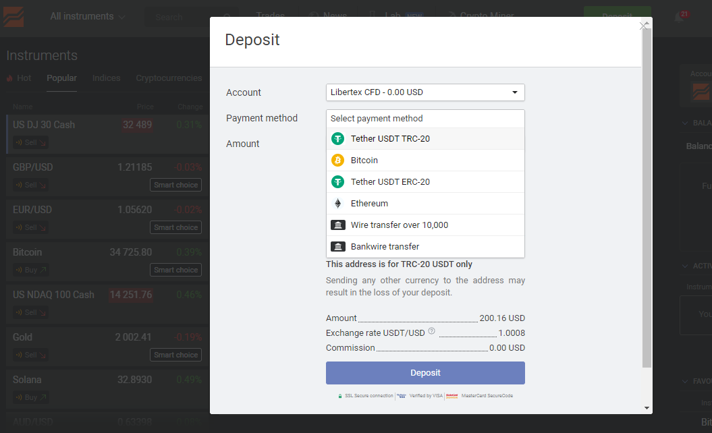Click the dialog scrollbar down arrow
Image resolution: width=712 pixels, height=433 pixels.
click(647, 408)
